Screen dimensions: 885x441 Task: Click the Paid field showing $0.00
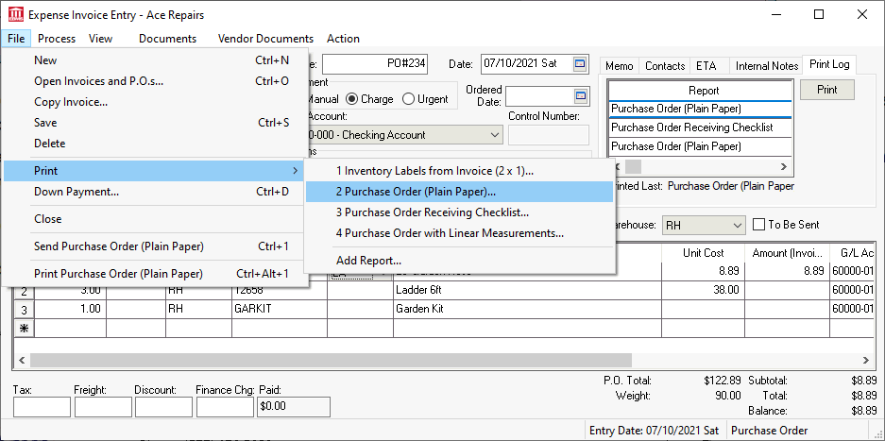[x=294, y=407]
